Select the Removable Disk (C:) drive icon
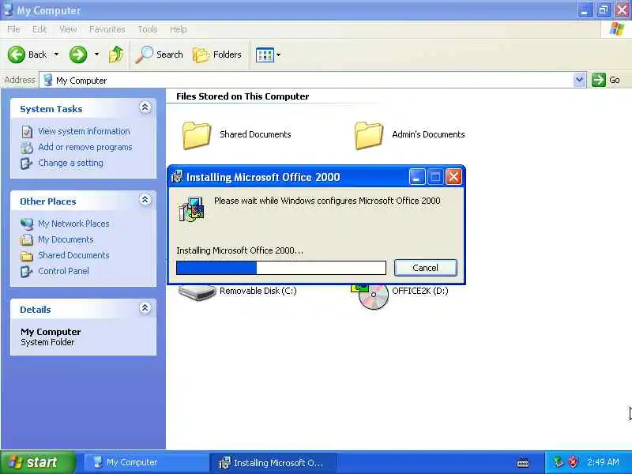This screenshot has width=632, height=474. (x=197, y=292)
